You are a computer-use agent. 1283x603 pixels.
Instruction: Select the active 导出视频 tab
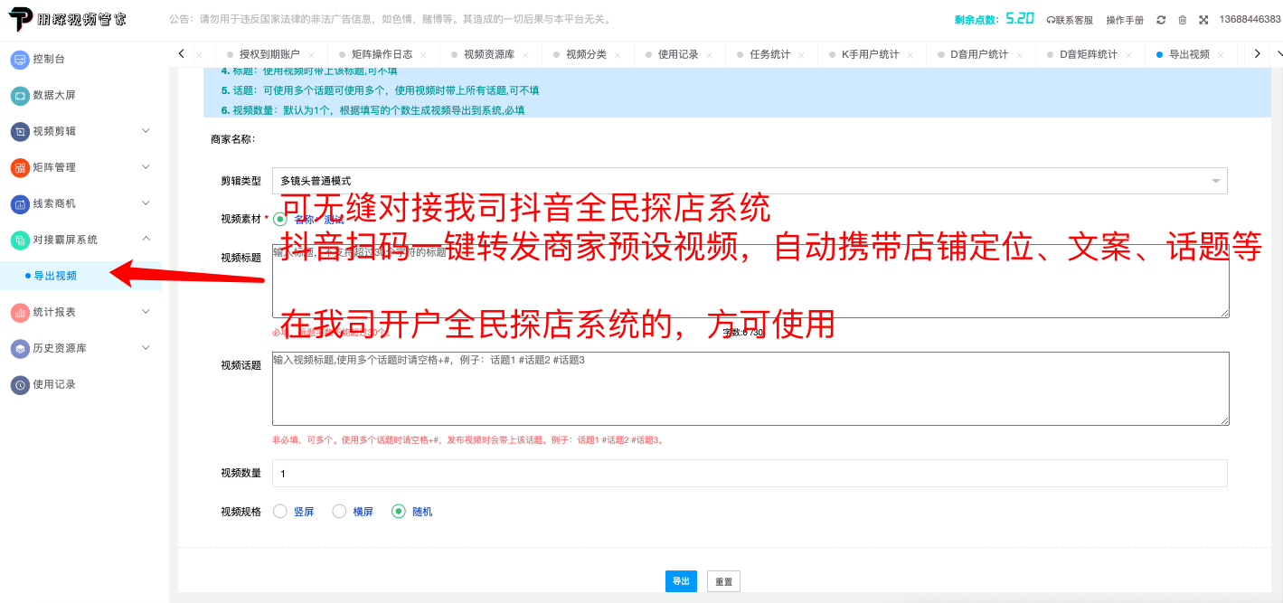[x=1189, y=55]
